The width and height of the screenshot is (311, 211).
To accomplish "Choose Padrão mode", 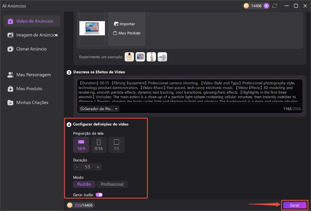I will 84,184.
